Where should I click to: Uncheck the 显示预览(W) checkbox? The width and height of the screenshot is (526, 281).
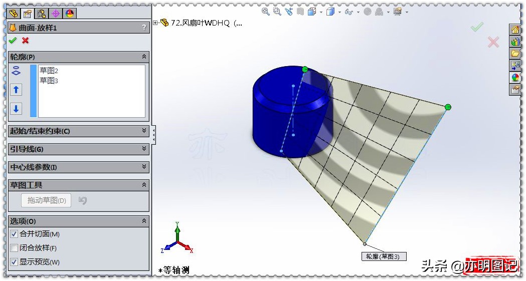[x=14, y=262]
